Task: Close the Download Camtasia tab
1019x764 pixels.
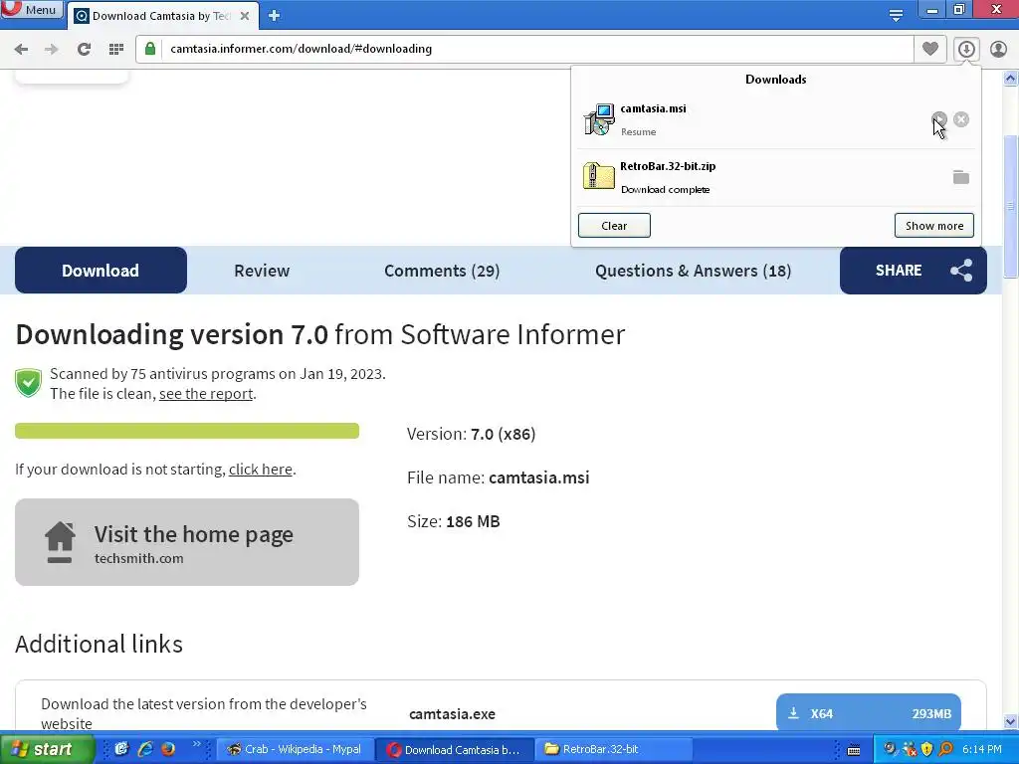Action: (245, 16)
